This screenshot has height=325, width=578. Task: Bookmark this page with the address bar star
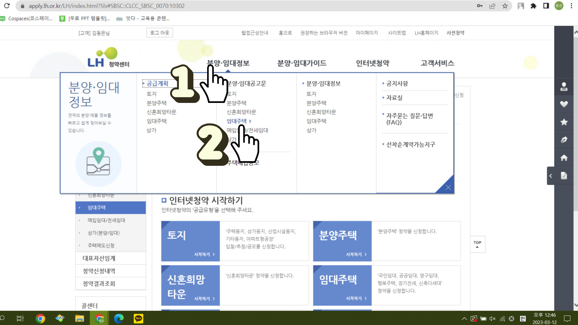[x=505, y=6]
